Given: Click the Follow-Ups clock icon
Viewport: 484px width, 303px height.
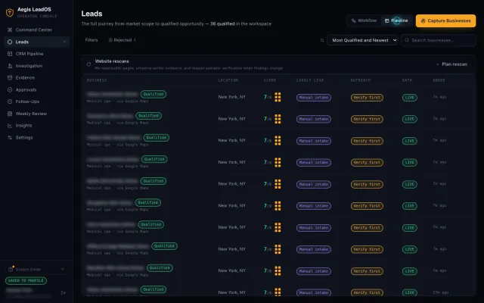Looking at the screenshot, I should tap(10, 102).
